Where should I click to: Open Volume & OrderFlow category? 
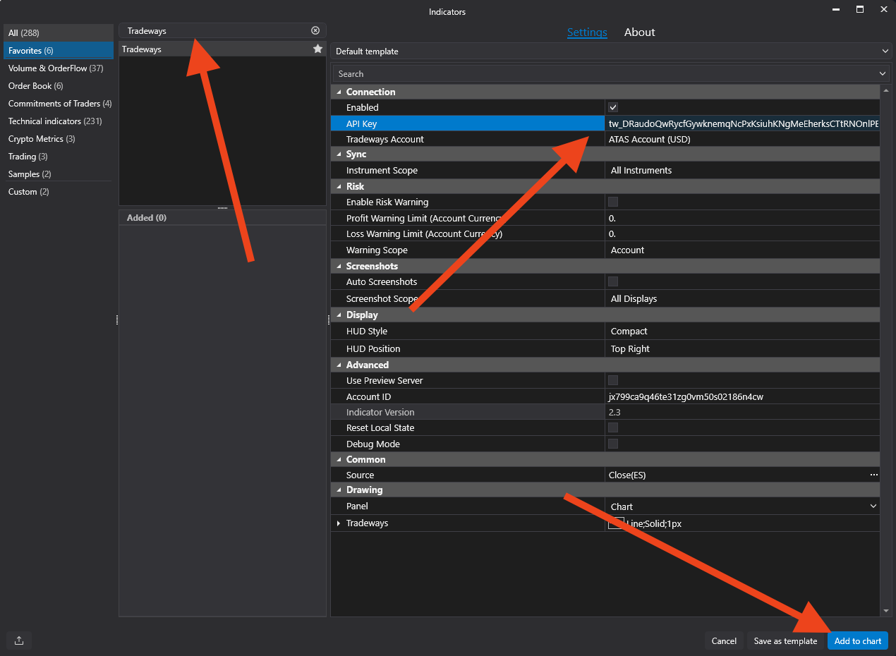tap(58, 68)
